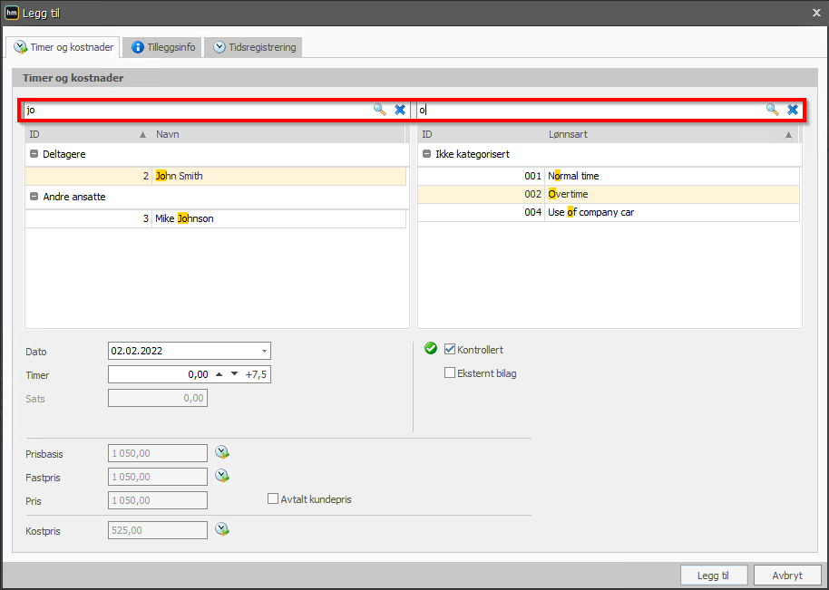Click the Lønnsart search magnifier icon
The height and width of the screenshot is (590, 829).
(x=773, y=110)
